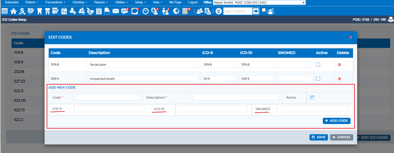Go to home via house icon
The image size is (394, 153).
pyautogui.click(x=13, y=11)
